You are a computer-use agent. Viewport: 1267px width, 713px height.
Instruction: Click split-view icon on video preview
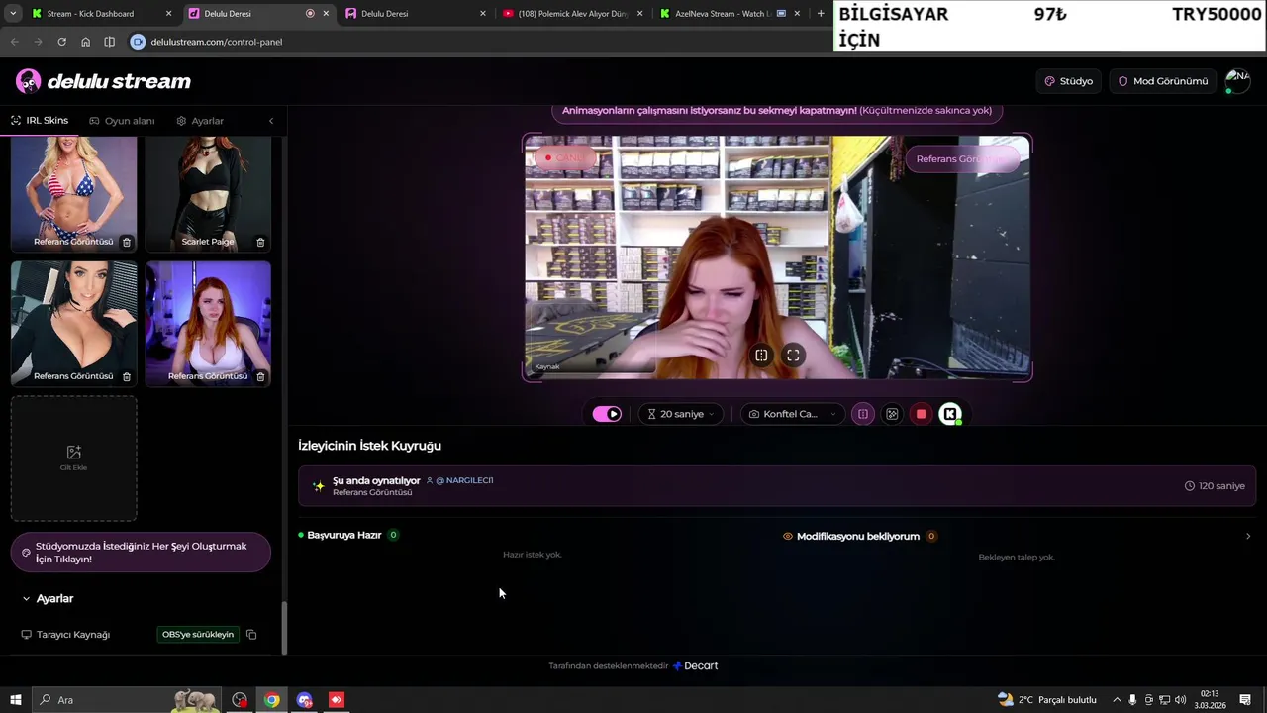click(x=761, y=355)
